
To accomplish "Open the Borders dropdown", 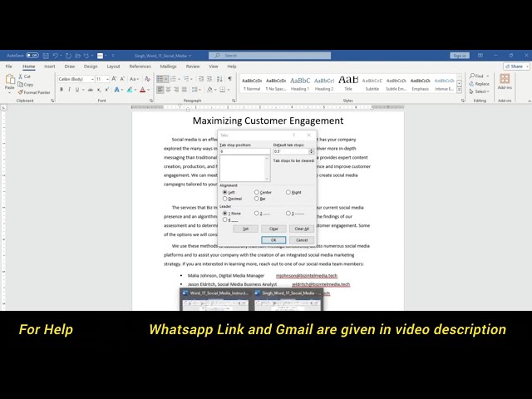I will point(229,90).
